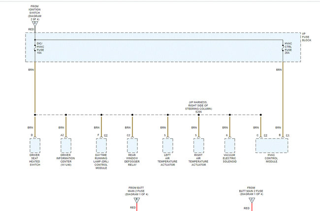Click the "RED" wire label under the D connector

click(31, 30)
